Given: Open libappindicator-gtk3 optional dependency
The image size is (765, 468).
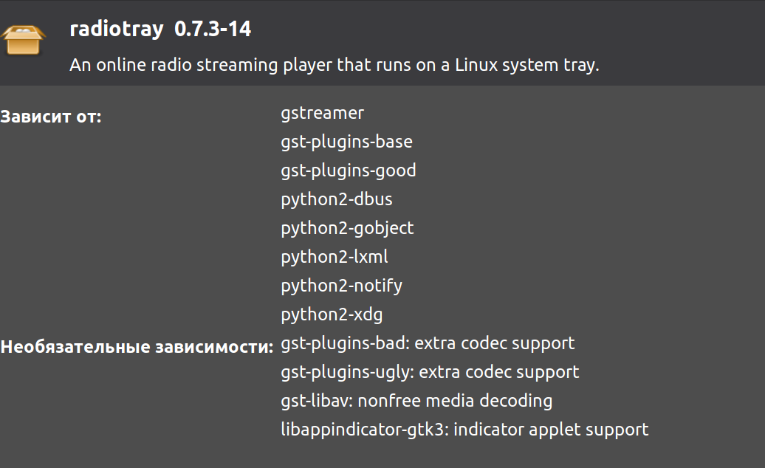Looking at the screenshot, I should (365, 430).
